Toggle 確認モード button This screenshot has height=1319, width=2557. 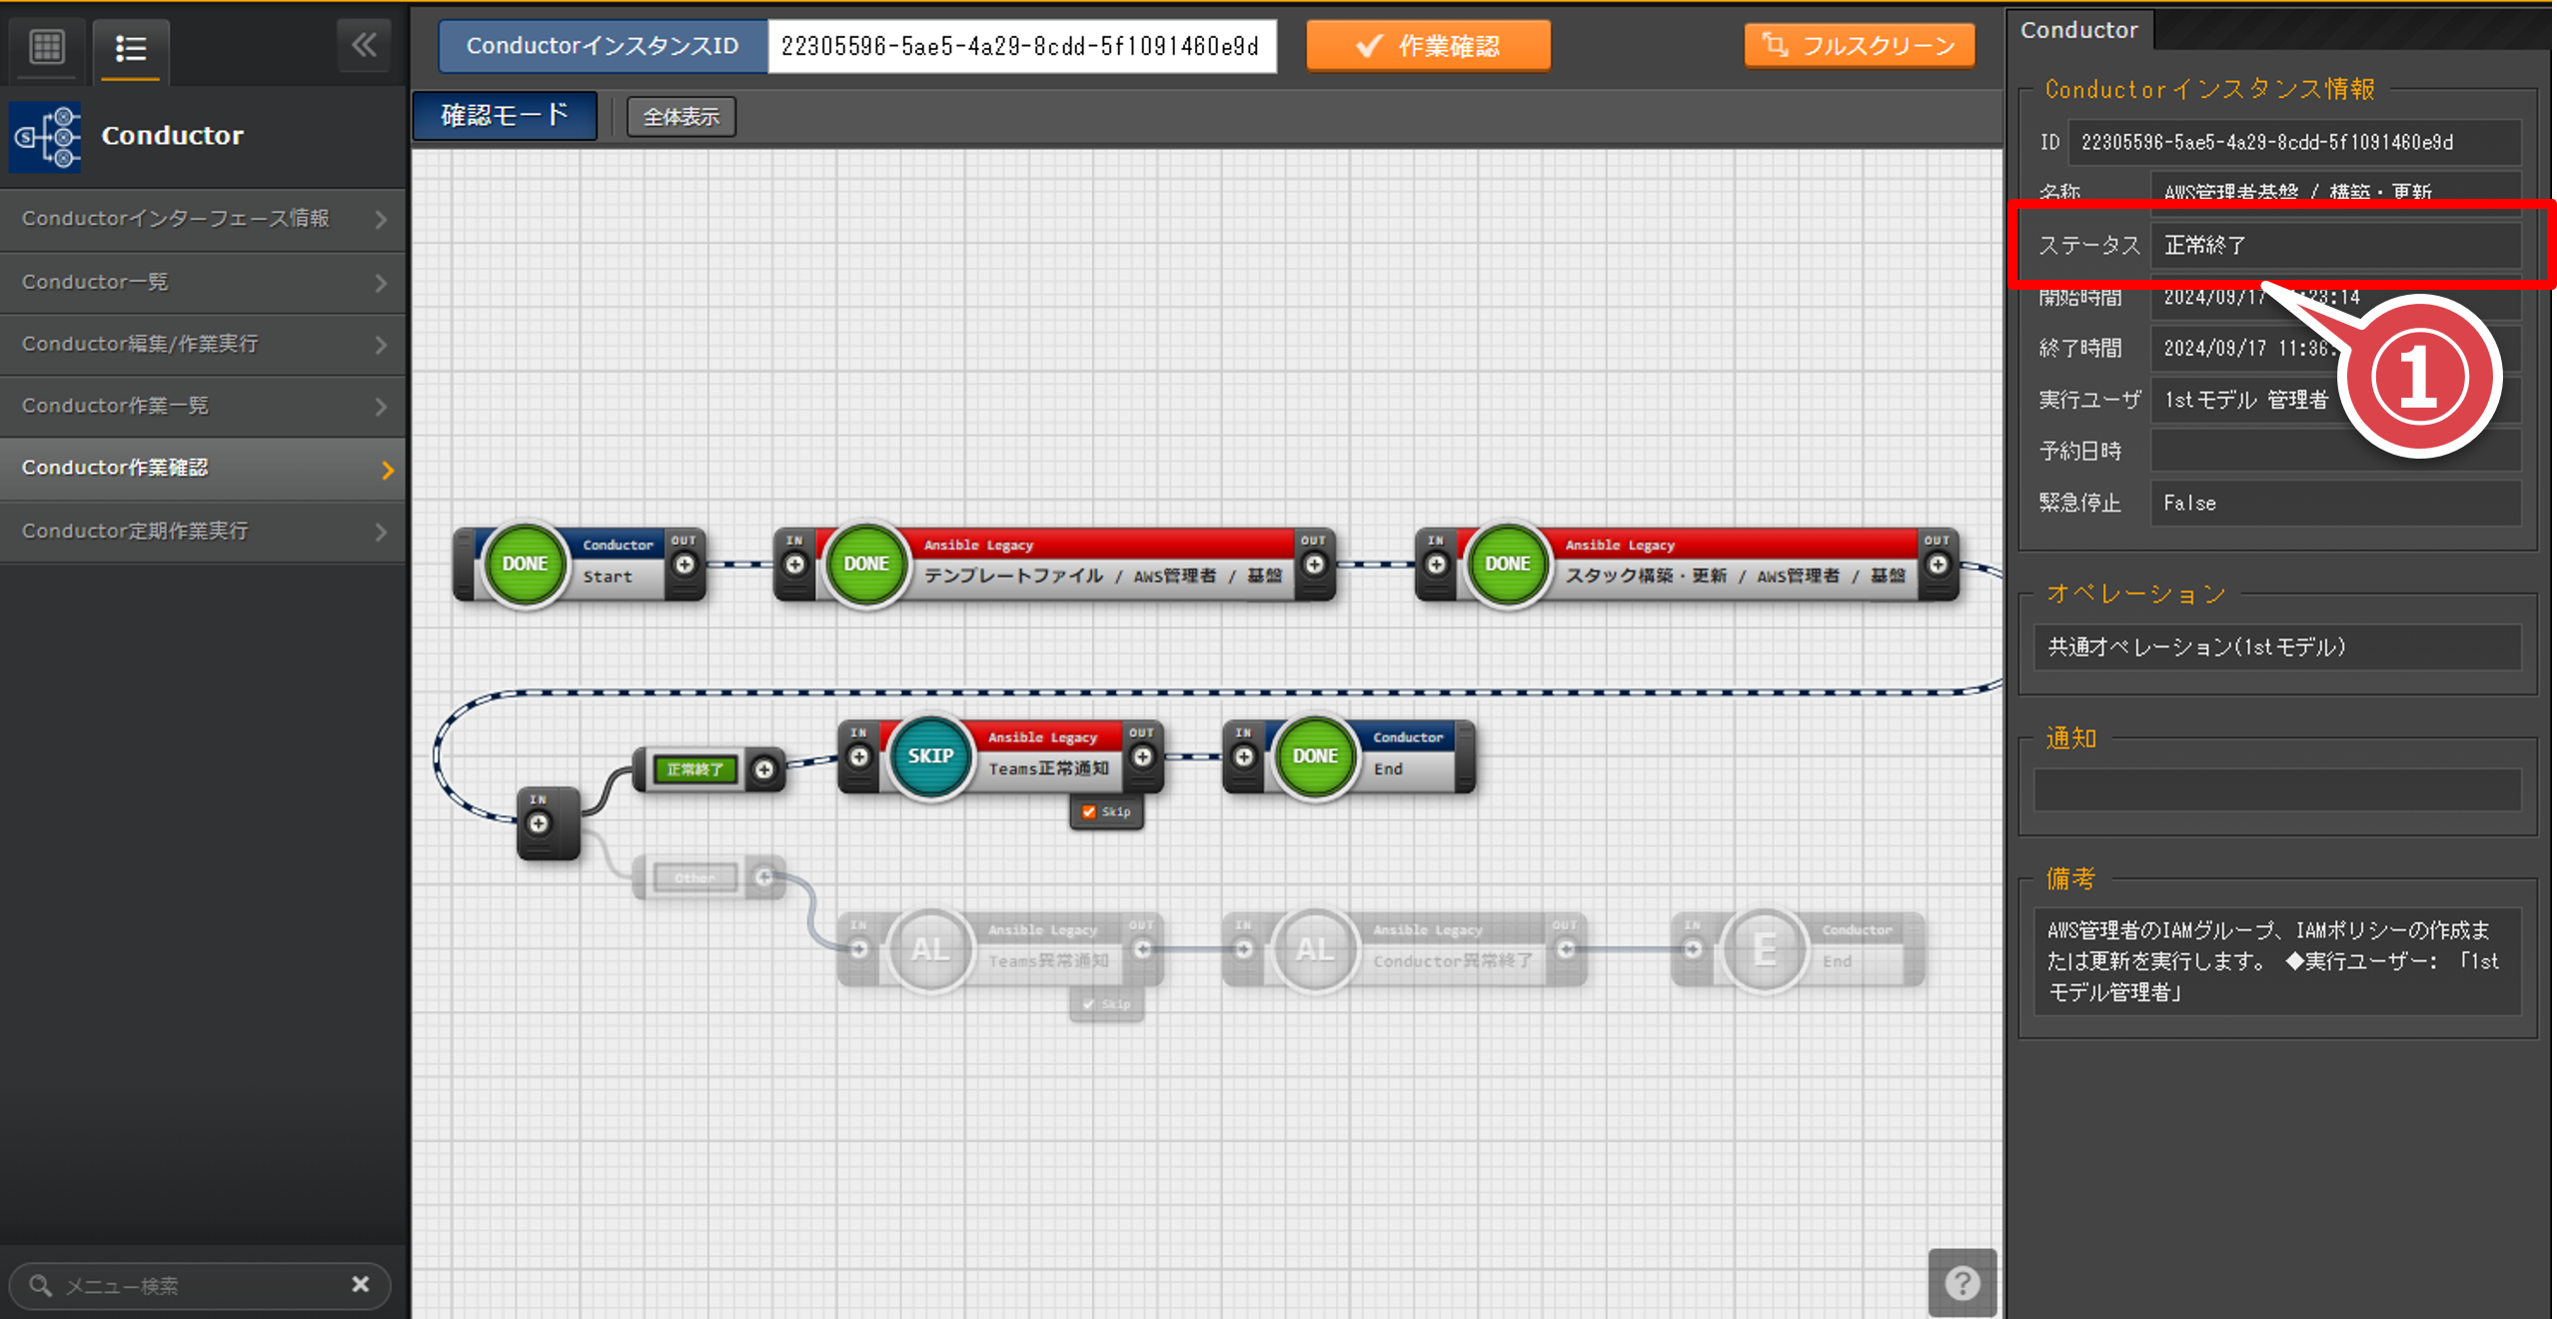point(505,116)
